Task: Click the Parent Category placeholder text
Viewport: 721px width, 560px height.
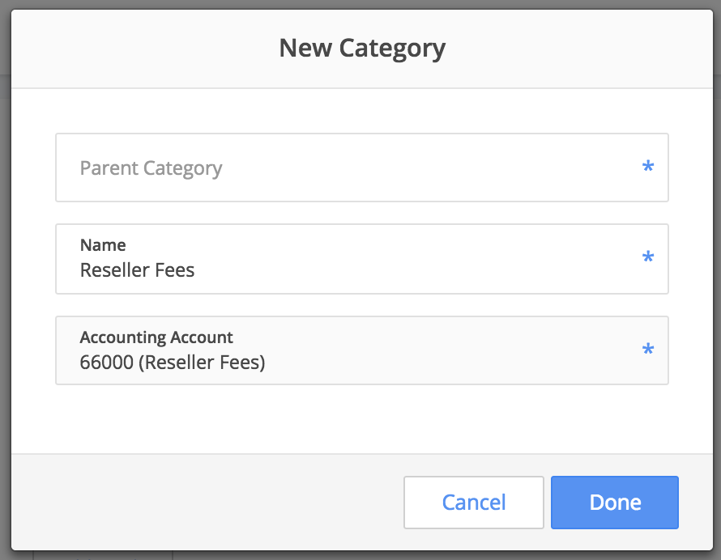Action: [x=151, y=168]
